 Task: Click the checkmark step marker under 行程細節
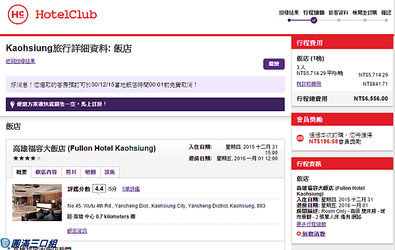click(313, 20)
